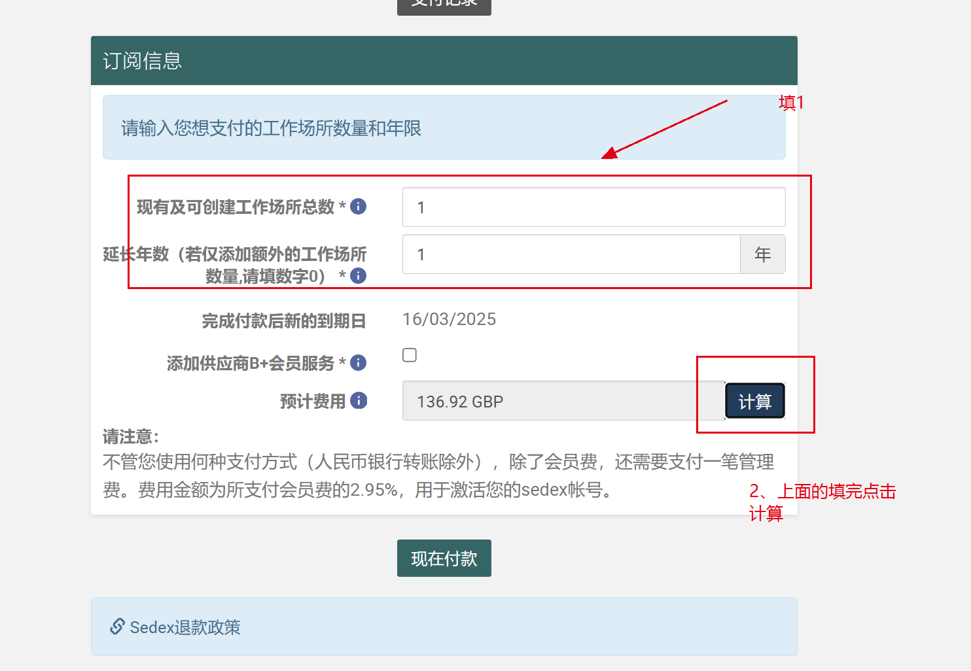This screenshot has width=971, height=671.
Task: Click the 预计费用 field showing 136.92 GBP
Action: [x=563, y=401]
